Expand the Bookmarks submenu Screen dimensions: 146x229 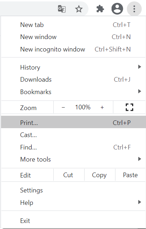[x=73, y=92]
